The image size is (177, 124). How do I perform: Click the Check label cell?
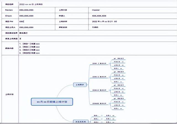pyautogui.click(x=9, y=16)
